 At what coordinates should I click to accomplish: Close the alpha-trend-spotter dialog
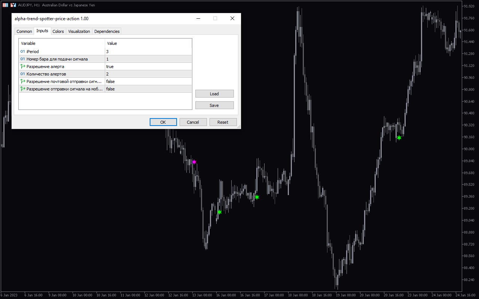point(232,18)
